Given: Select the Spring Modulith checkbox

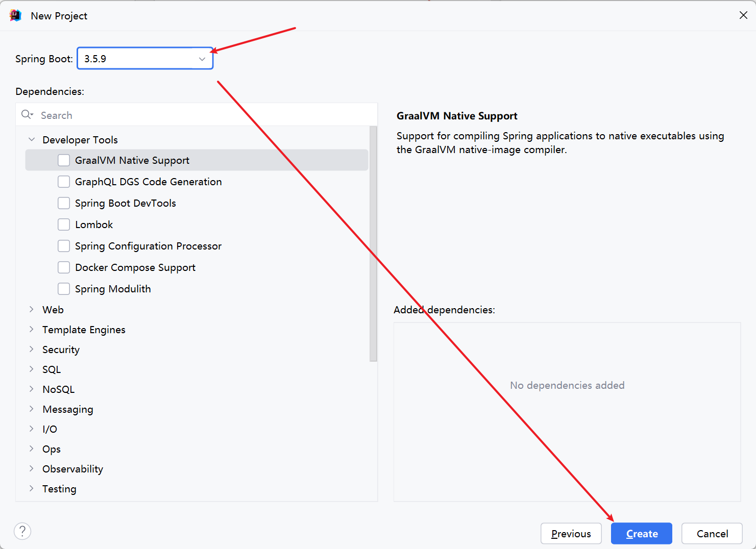Looking at the screenshot, I should point(64,289).
